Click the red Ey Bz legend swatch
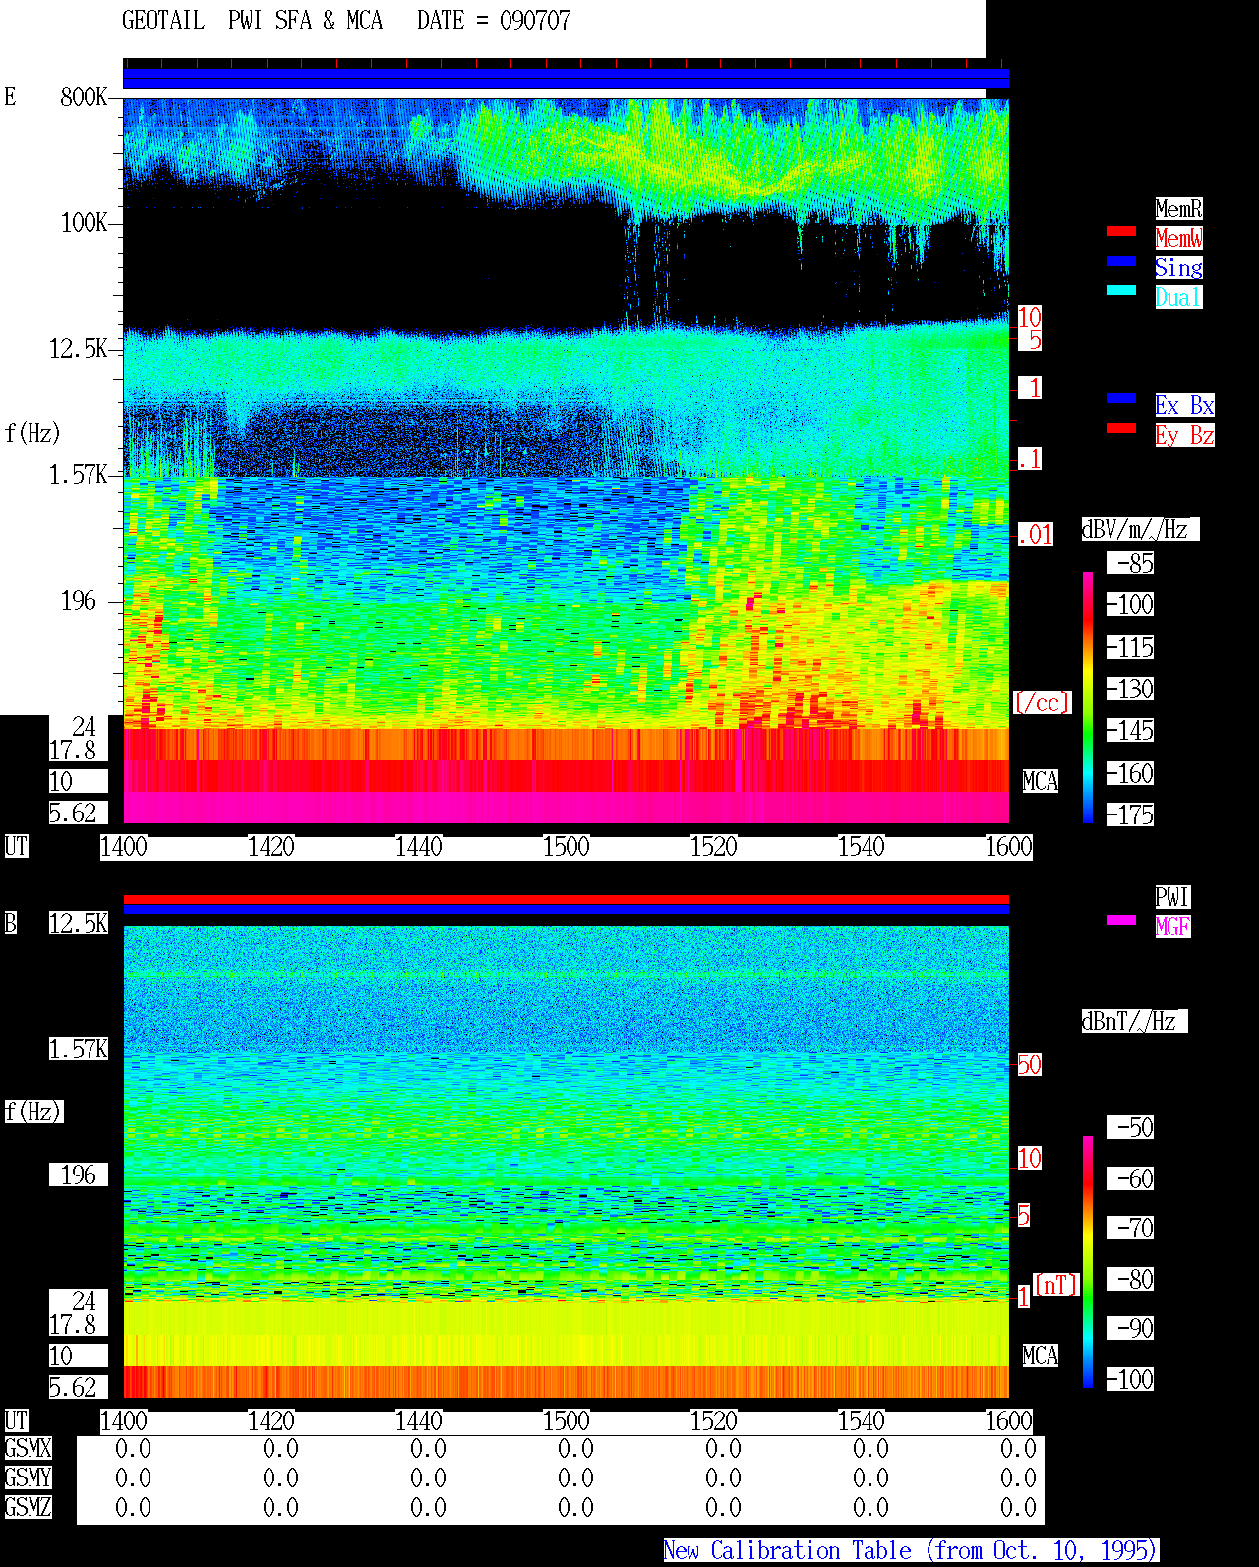This screenshot has height=1567, width=1259. [1121, 428]
